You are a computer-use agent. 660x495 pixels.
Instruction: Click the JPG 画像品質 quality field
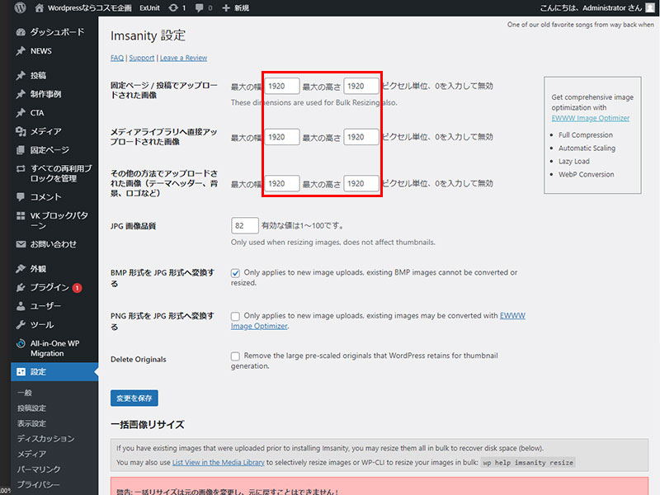[245, 225]
